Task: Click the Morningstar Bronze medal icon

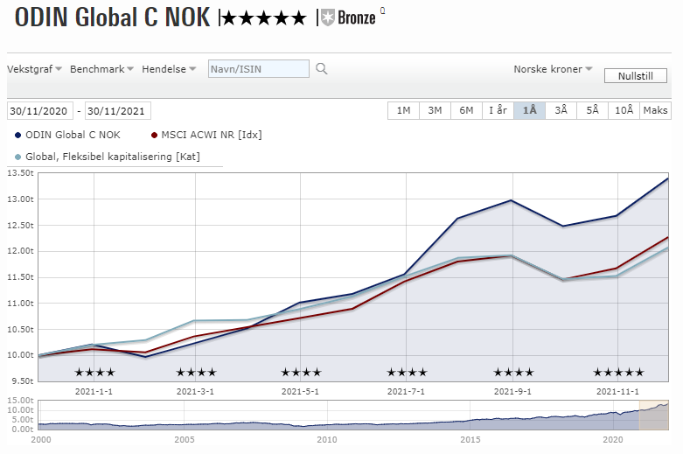Action: tap(328, 17)
